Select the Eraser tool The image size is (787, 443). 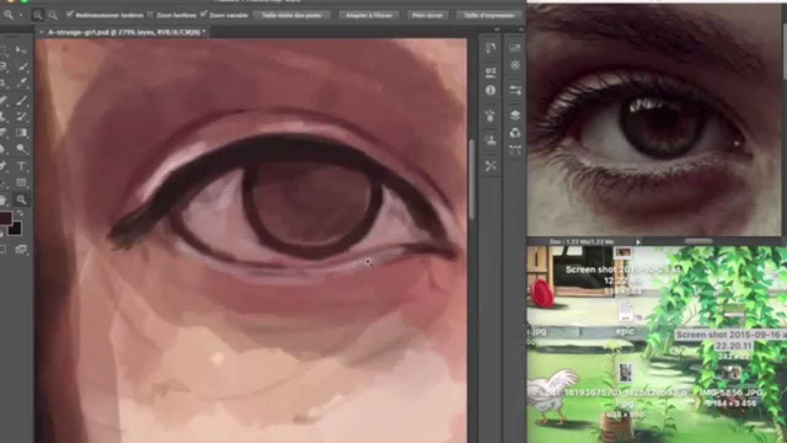[x=3, y=133]
